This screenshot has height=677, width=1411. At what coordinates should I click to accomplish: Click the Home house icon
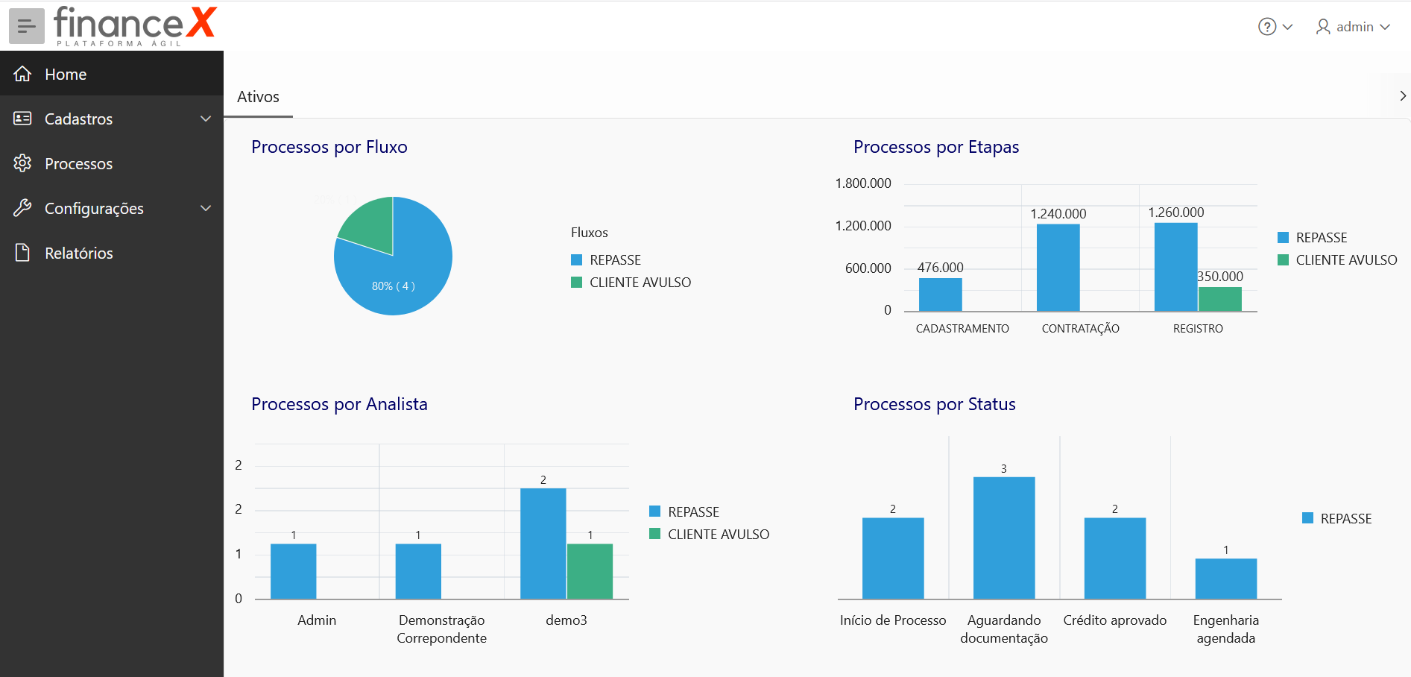tap(22, 74)
